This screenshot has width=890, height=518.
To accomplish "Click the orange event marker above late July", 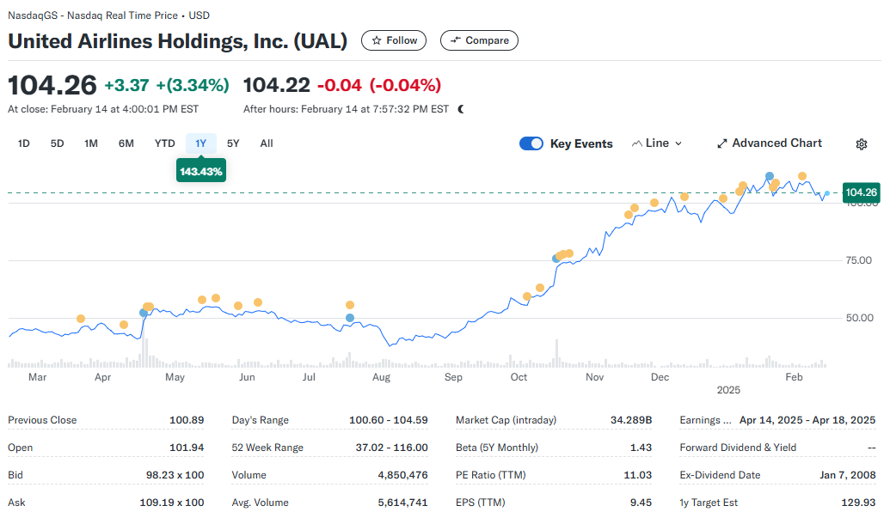I will pyautogui.click(x=350, y=305).
